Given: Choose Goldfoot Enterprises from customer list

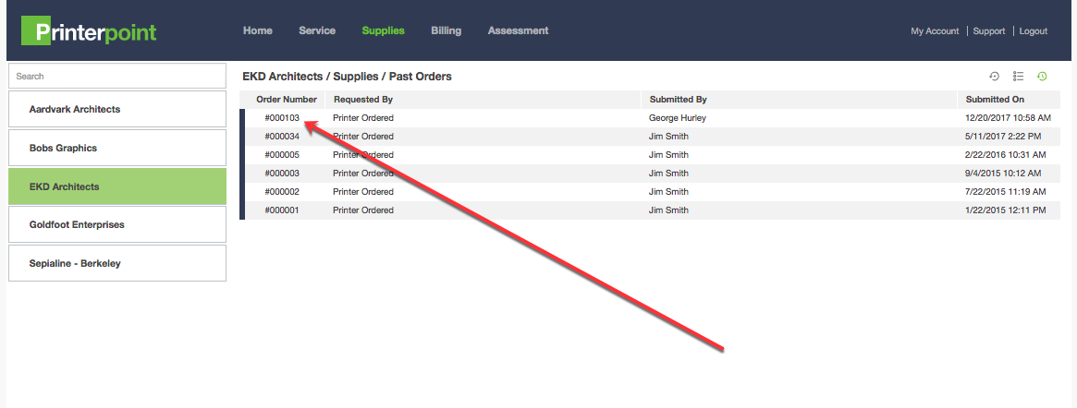Looking at the screenshot, I should tap(116, 224).
